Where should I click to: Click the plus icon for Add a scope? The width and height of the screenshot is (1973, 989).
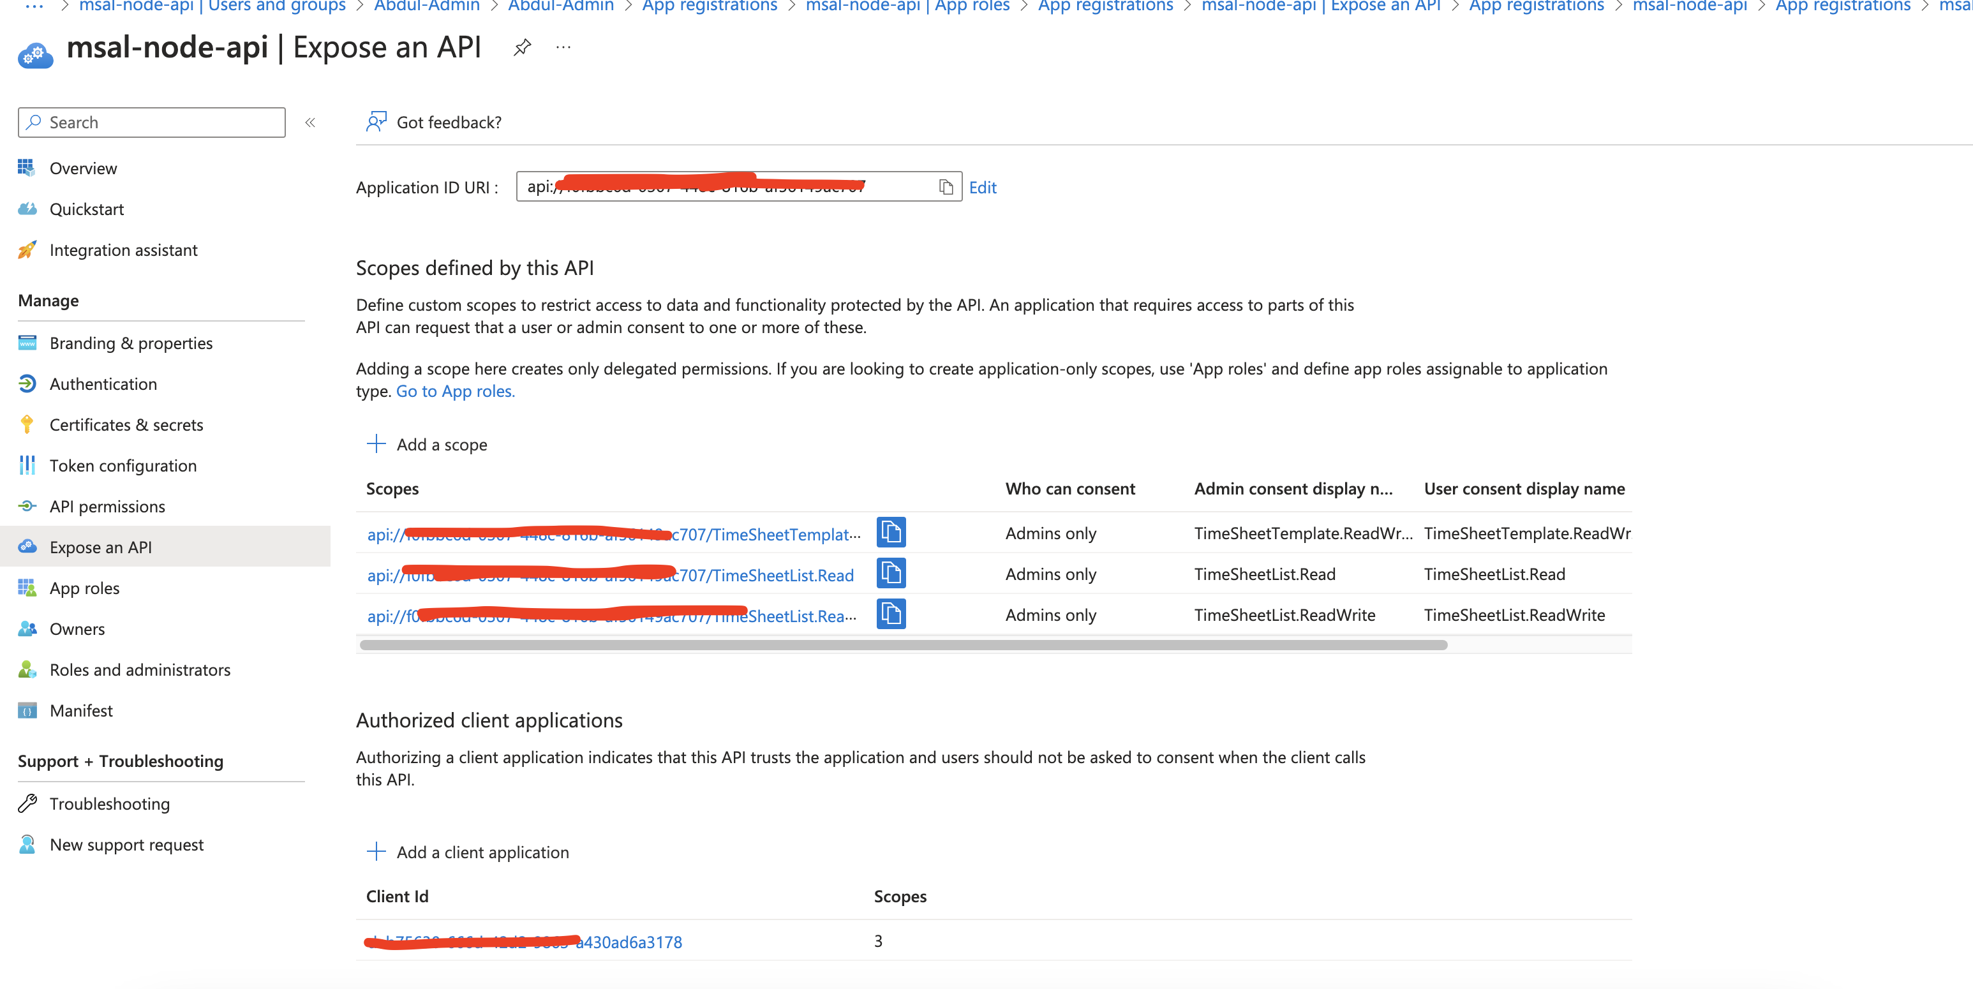376,443
